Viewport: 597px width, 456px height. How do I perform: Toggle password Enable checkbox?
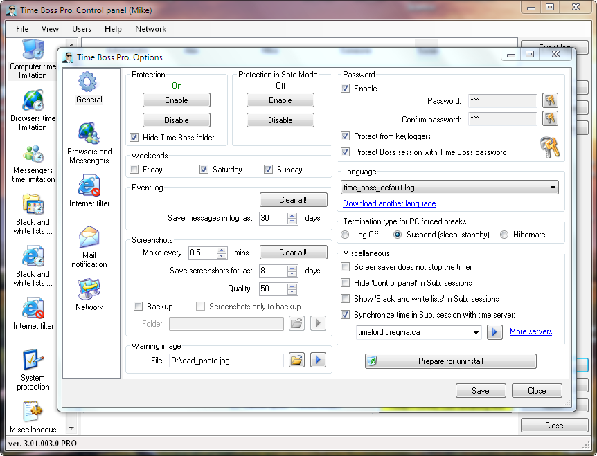pos(346,89)
